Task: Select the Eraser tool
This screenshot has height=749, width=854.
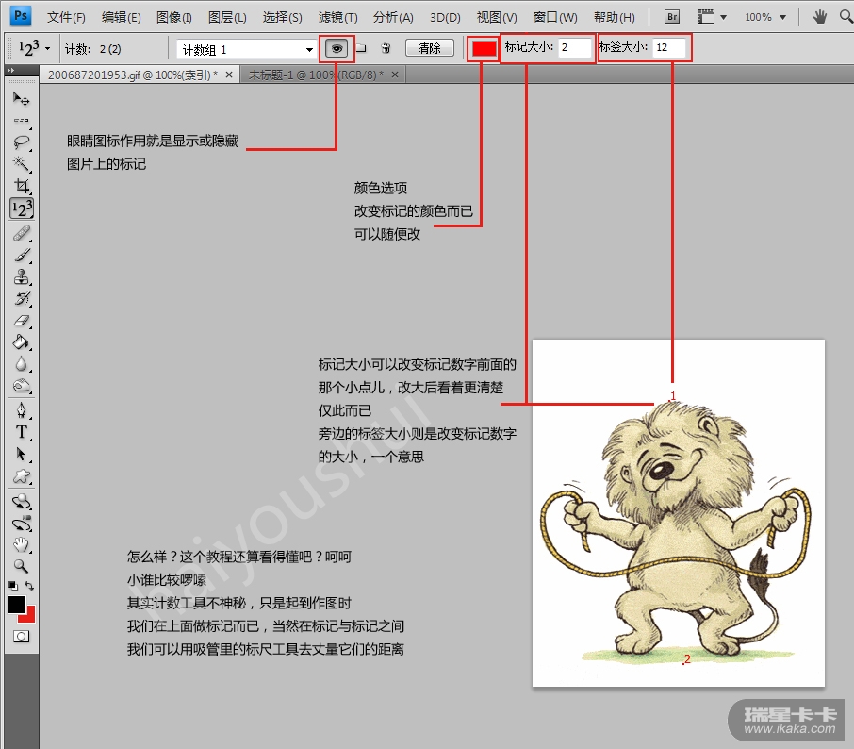Action: tap(22, 321)
